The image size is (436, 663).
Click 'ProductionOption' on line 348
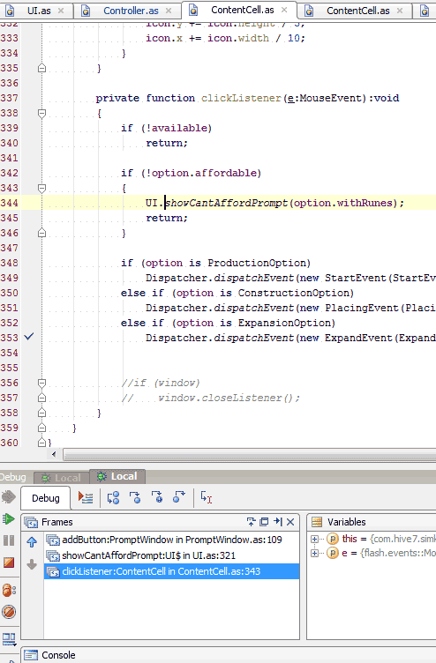point(257,263)
